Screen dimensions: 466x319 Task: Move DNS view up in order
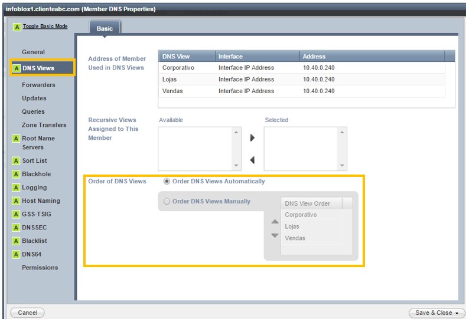coord(275,222)
